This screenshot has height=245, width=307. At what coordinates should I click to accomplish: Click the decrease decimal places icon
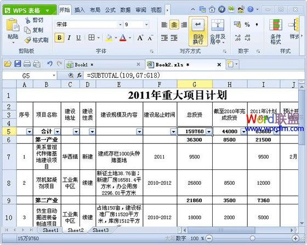click(247, 38)
